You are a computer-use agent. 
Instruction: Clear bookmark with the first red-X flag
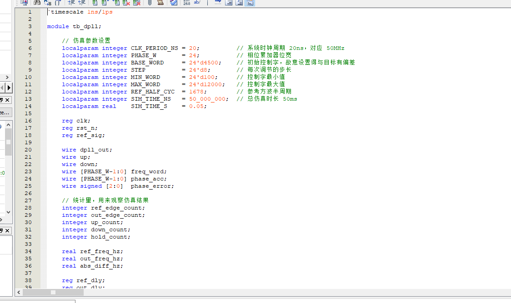(126, 3)
